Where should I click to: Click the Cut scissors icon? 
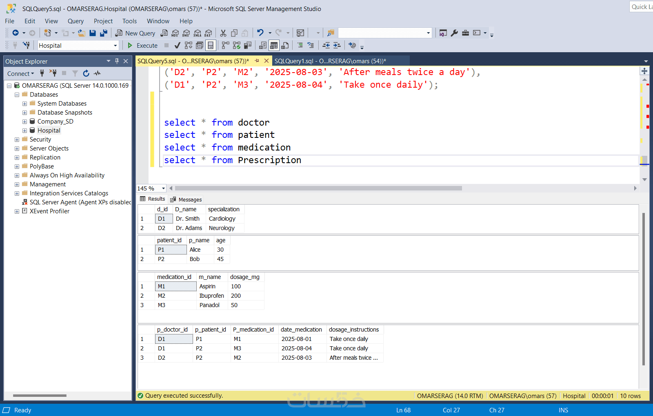click(x=223, y=33)
